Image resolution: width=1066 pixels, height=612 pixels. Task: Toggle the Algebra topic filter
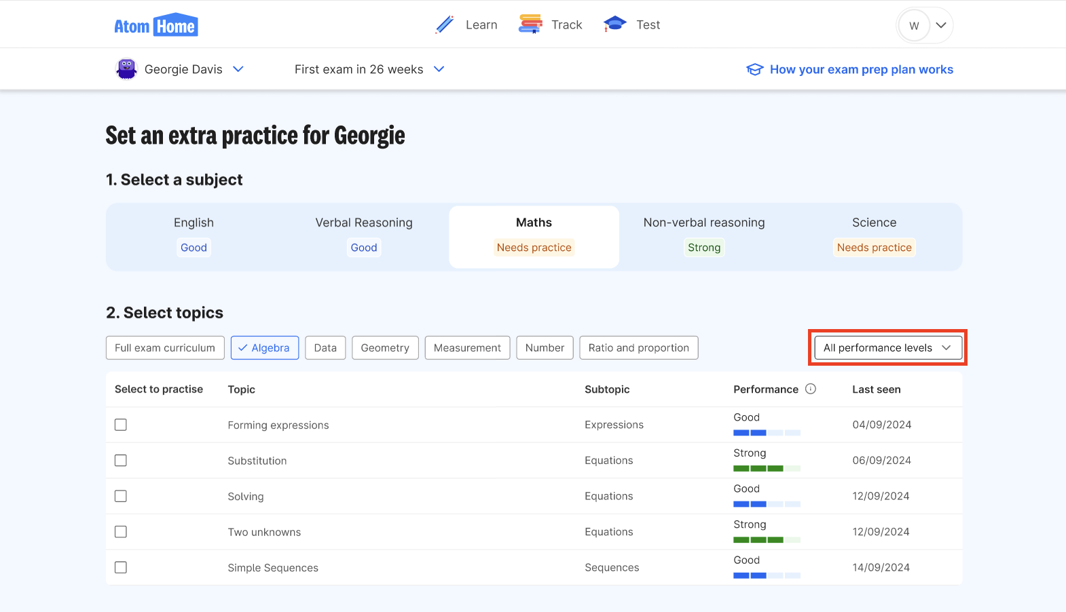265,347
